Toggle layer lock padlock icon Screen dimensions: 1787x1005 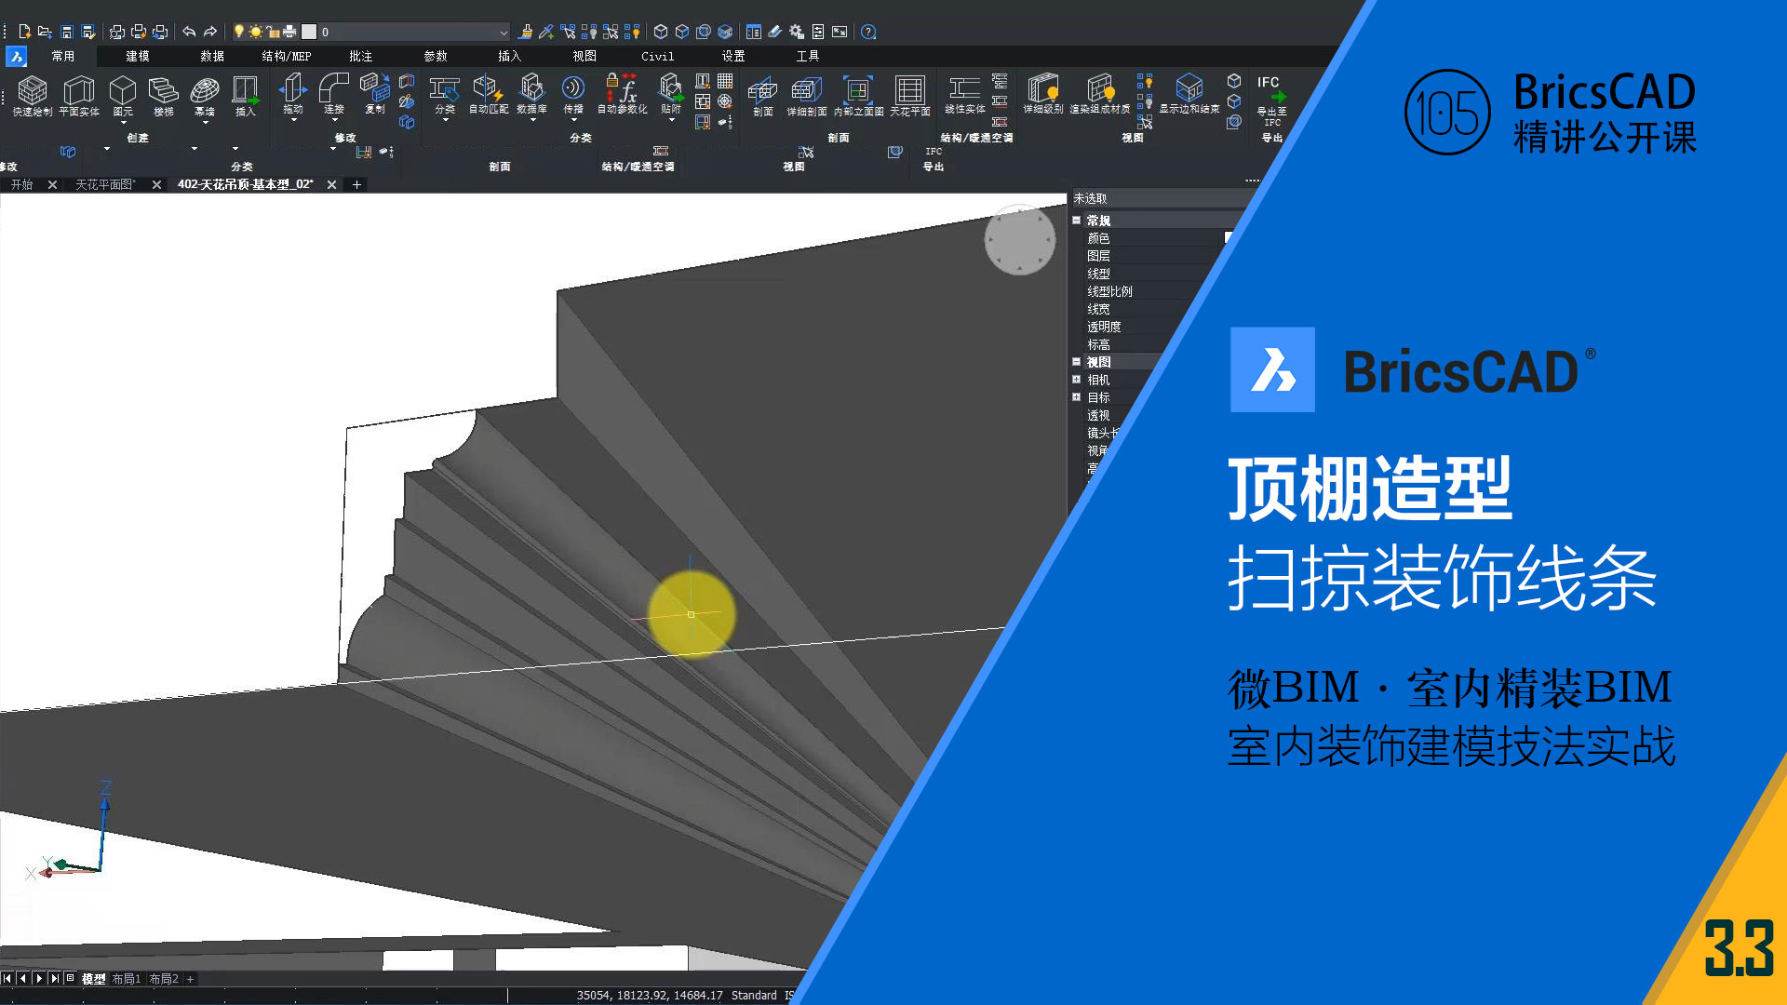273,32
